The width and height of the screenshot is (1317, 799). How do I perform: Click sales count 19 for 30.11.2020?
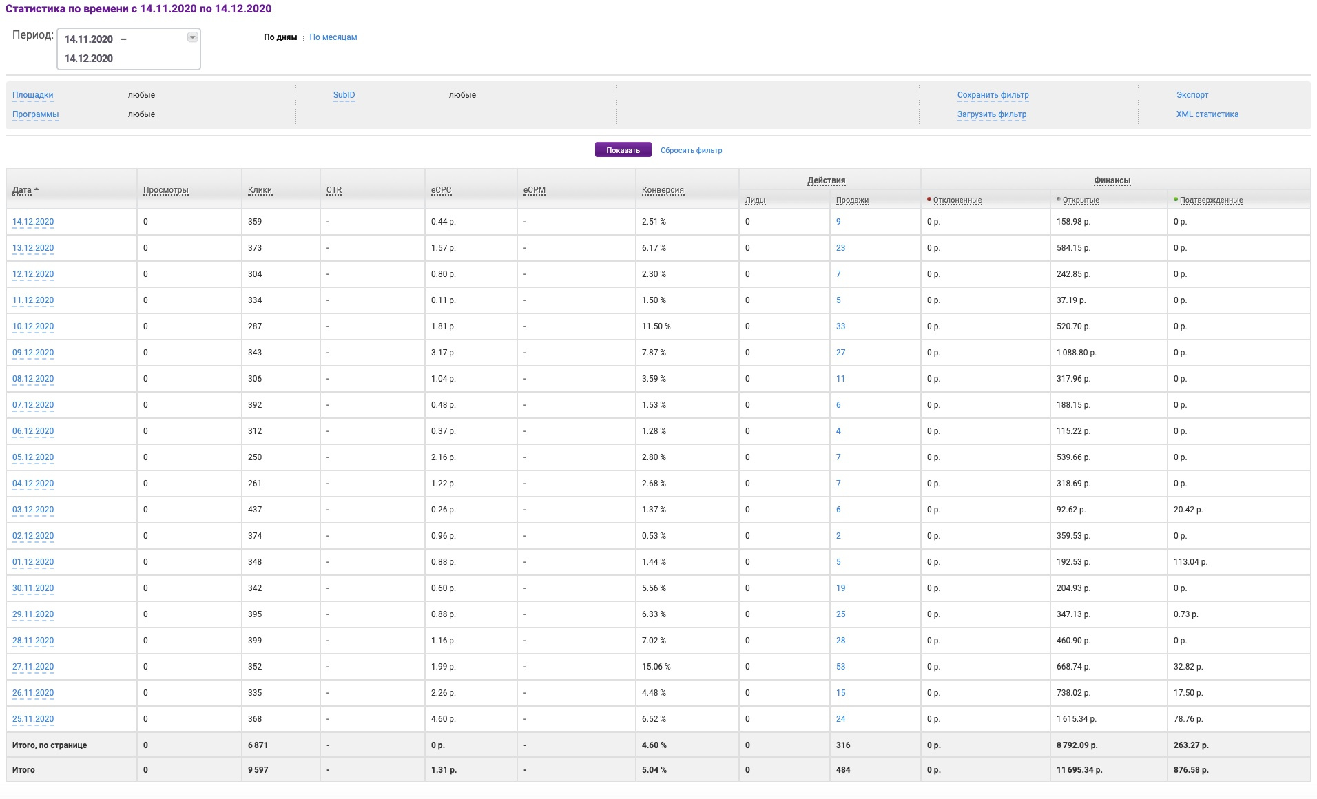841,588
